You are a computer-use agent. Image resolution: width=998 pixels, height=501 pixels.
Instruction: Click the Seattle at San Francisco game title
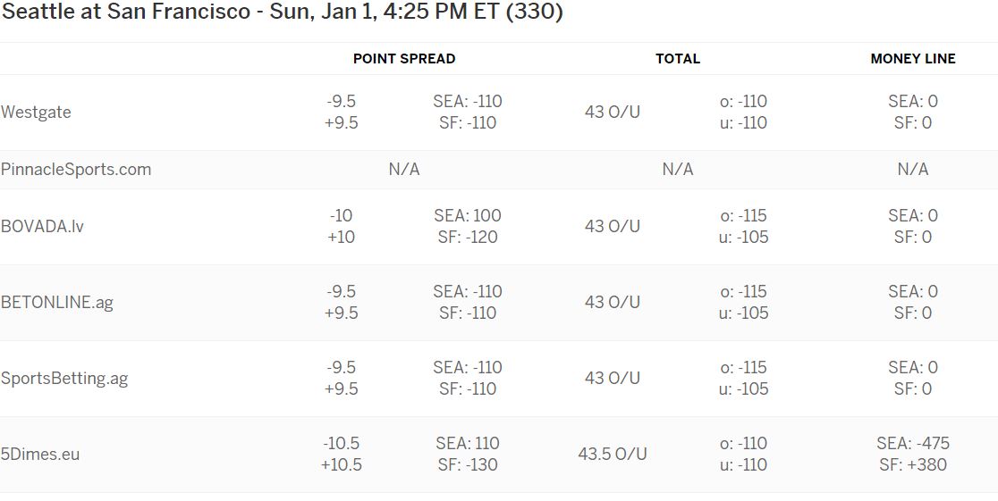tap(282, 13)
